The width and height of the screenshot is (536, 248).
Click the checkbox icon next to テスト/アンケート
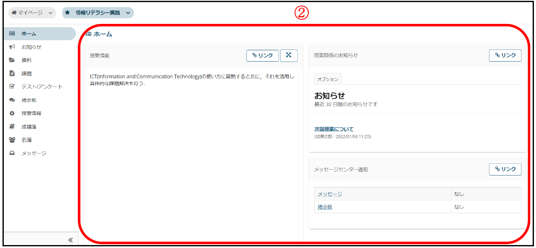pyautogui.click(x=12, y=87)
